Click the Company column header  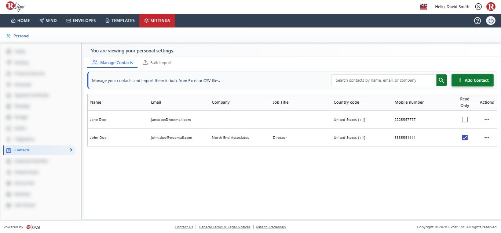tap(221, 102)
